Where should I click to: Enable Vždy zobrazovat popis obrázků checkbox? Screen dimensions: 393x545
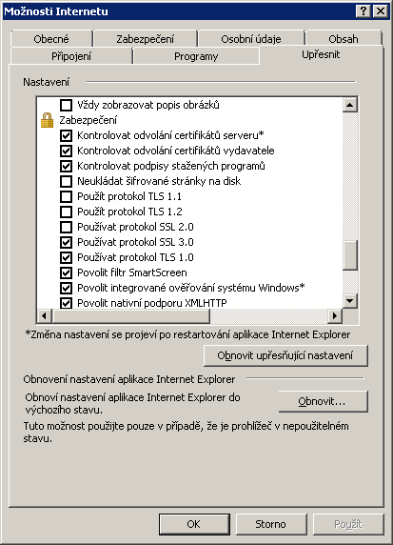[x=66, y=105]
